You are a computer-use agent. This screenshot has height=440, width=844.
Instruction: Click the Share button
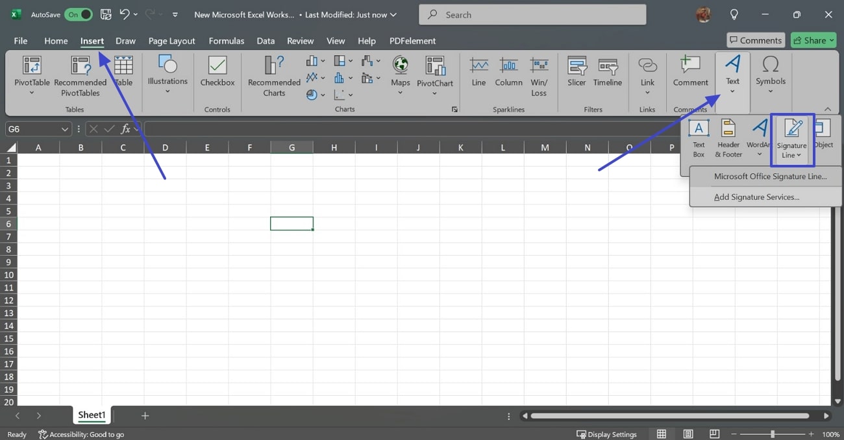[813, 40]
